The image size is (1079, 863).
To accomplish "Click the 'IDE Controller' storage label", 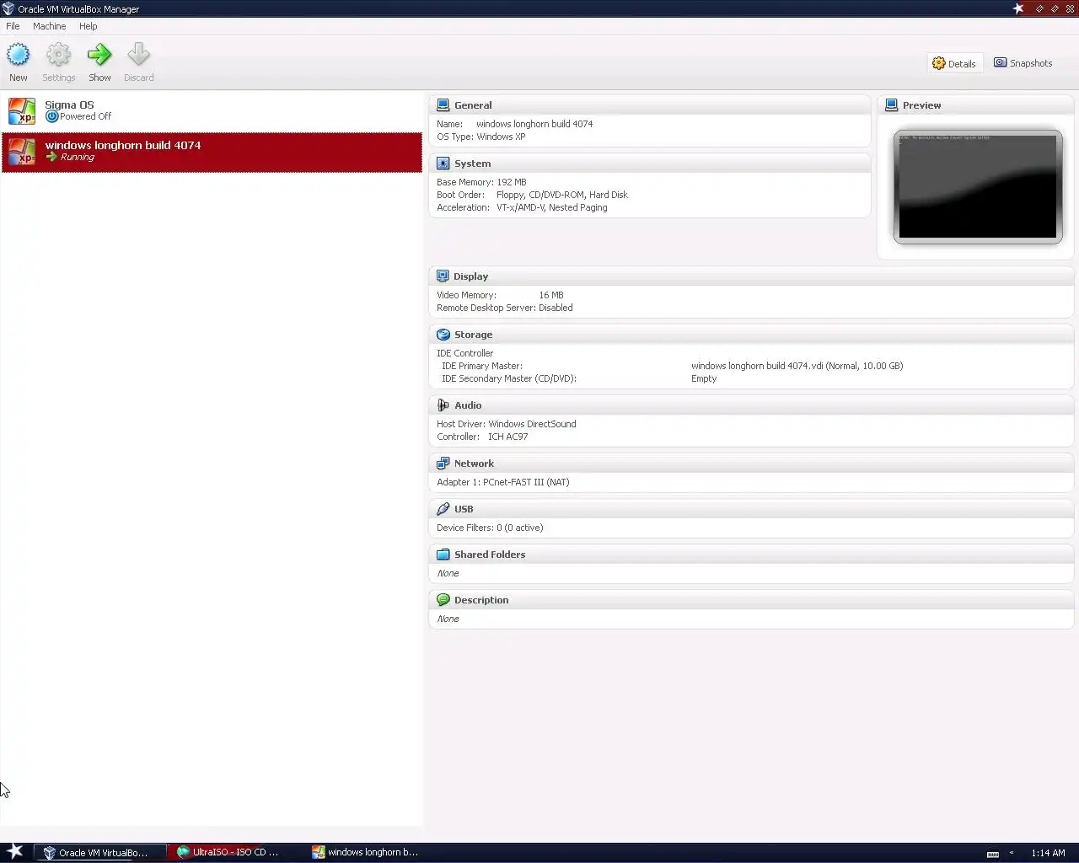I will [465, 353].
